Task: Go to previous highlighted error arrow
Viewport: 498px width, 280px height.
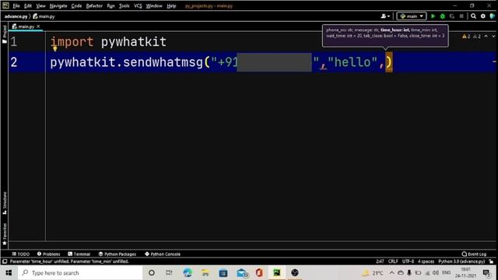Action: click(486, 37)
